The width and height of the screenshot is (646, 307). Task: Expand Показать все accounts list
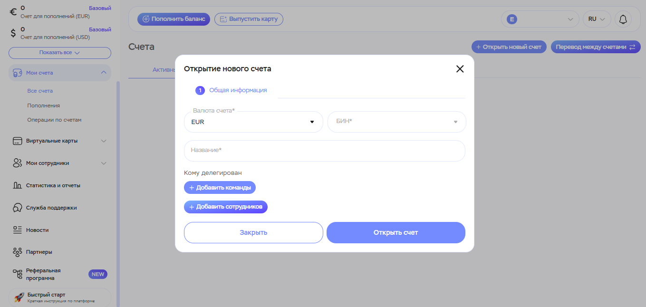click(x=59, y=53)
